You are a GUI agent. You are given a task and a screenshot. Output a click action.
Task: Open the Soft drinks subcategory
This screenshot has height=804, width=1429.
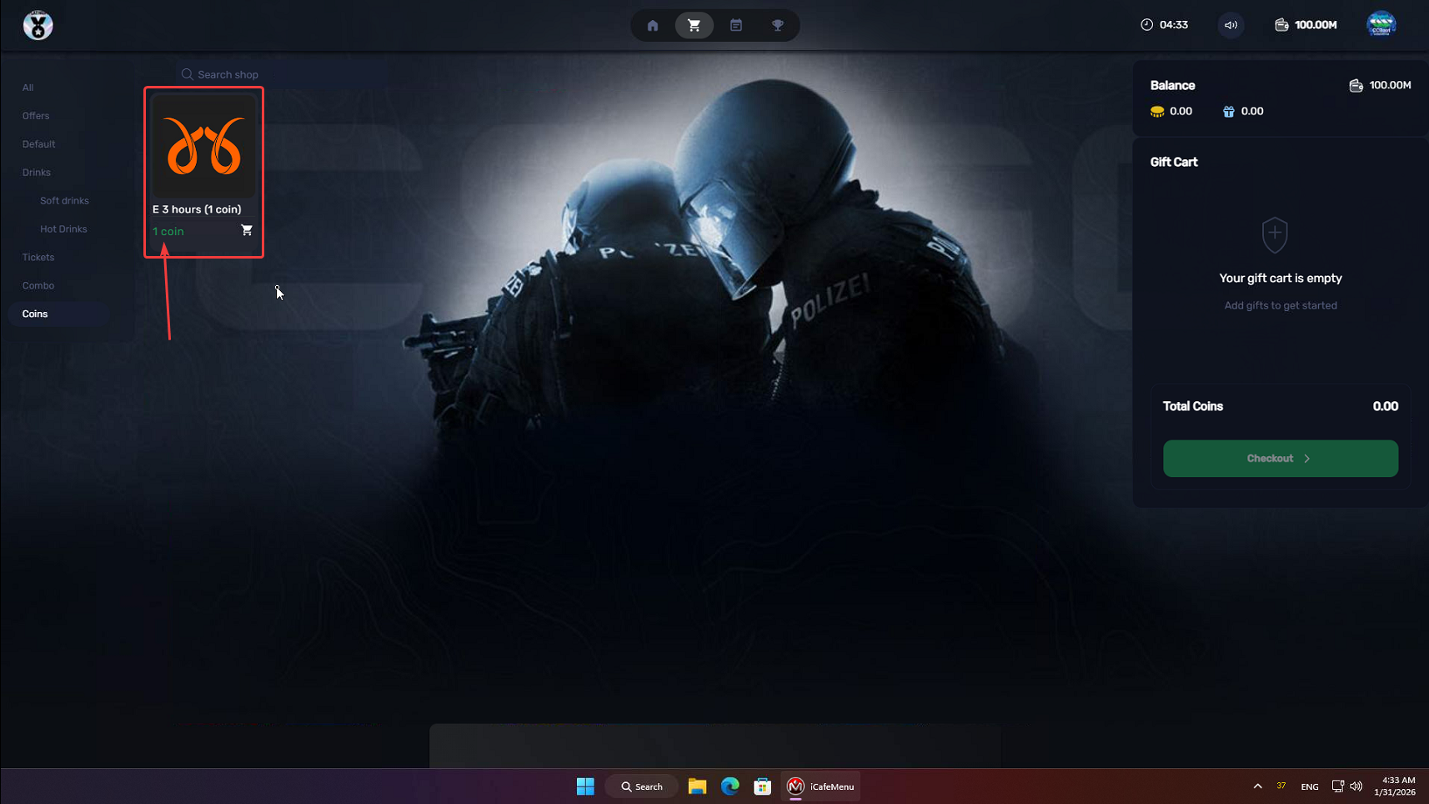64,201
